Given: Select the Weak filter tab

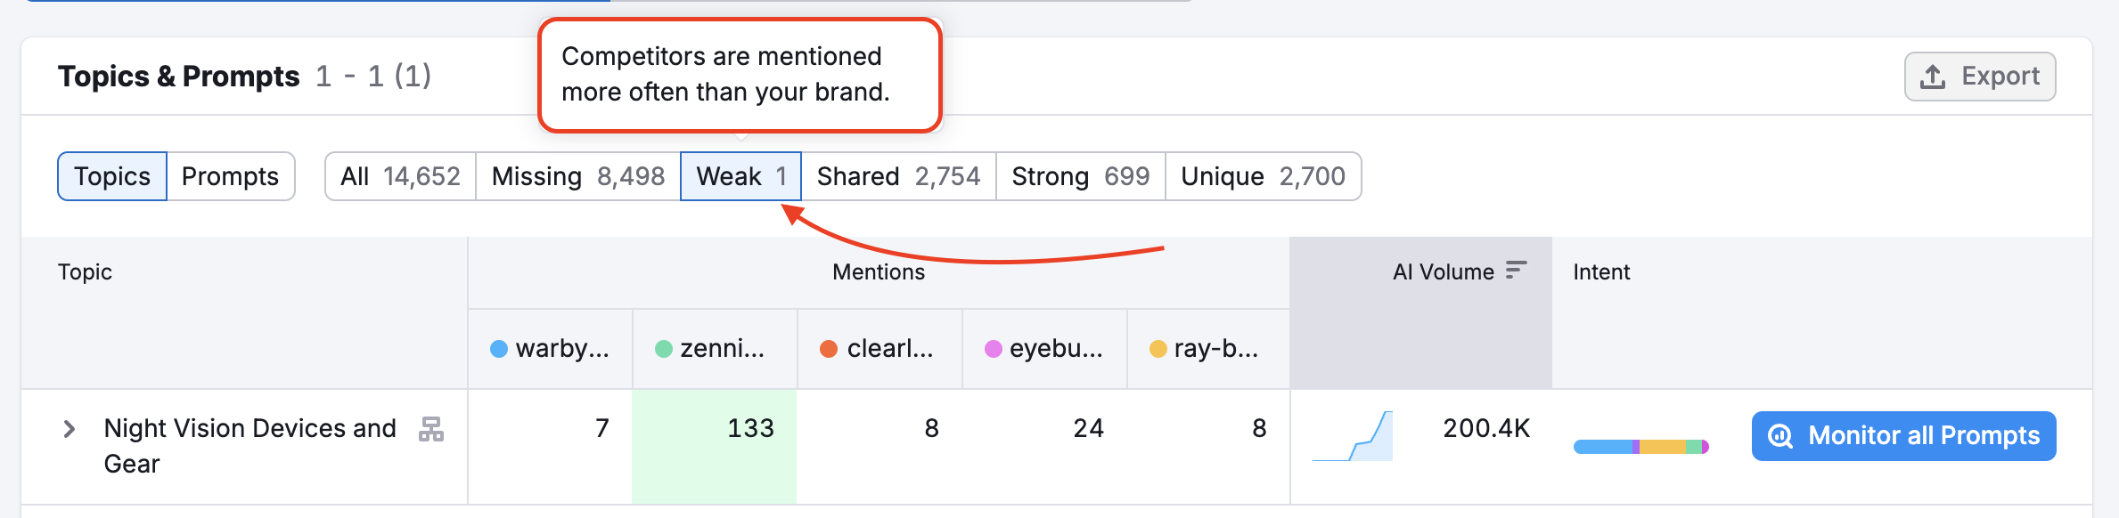Looking at the screenshot, I should [740, 176].
